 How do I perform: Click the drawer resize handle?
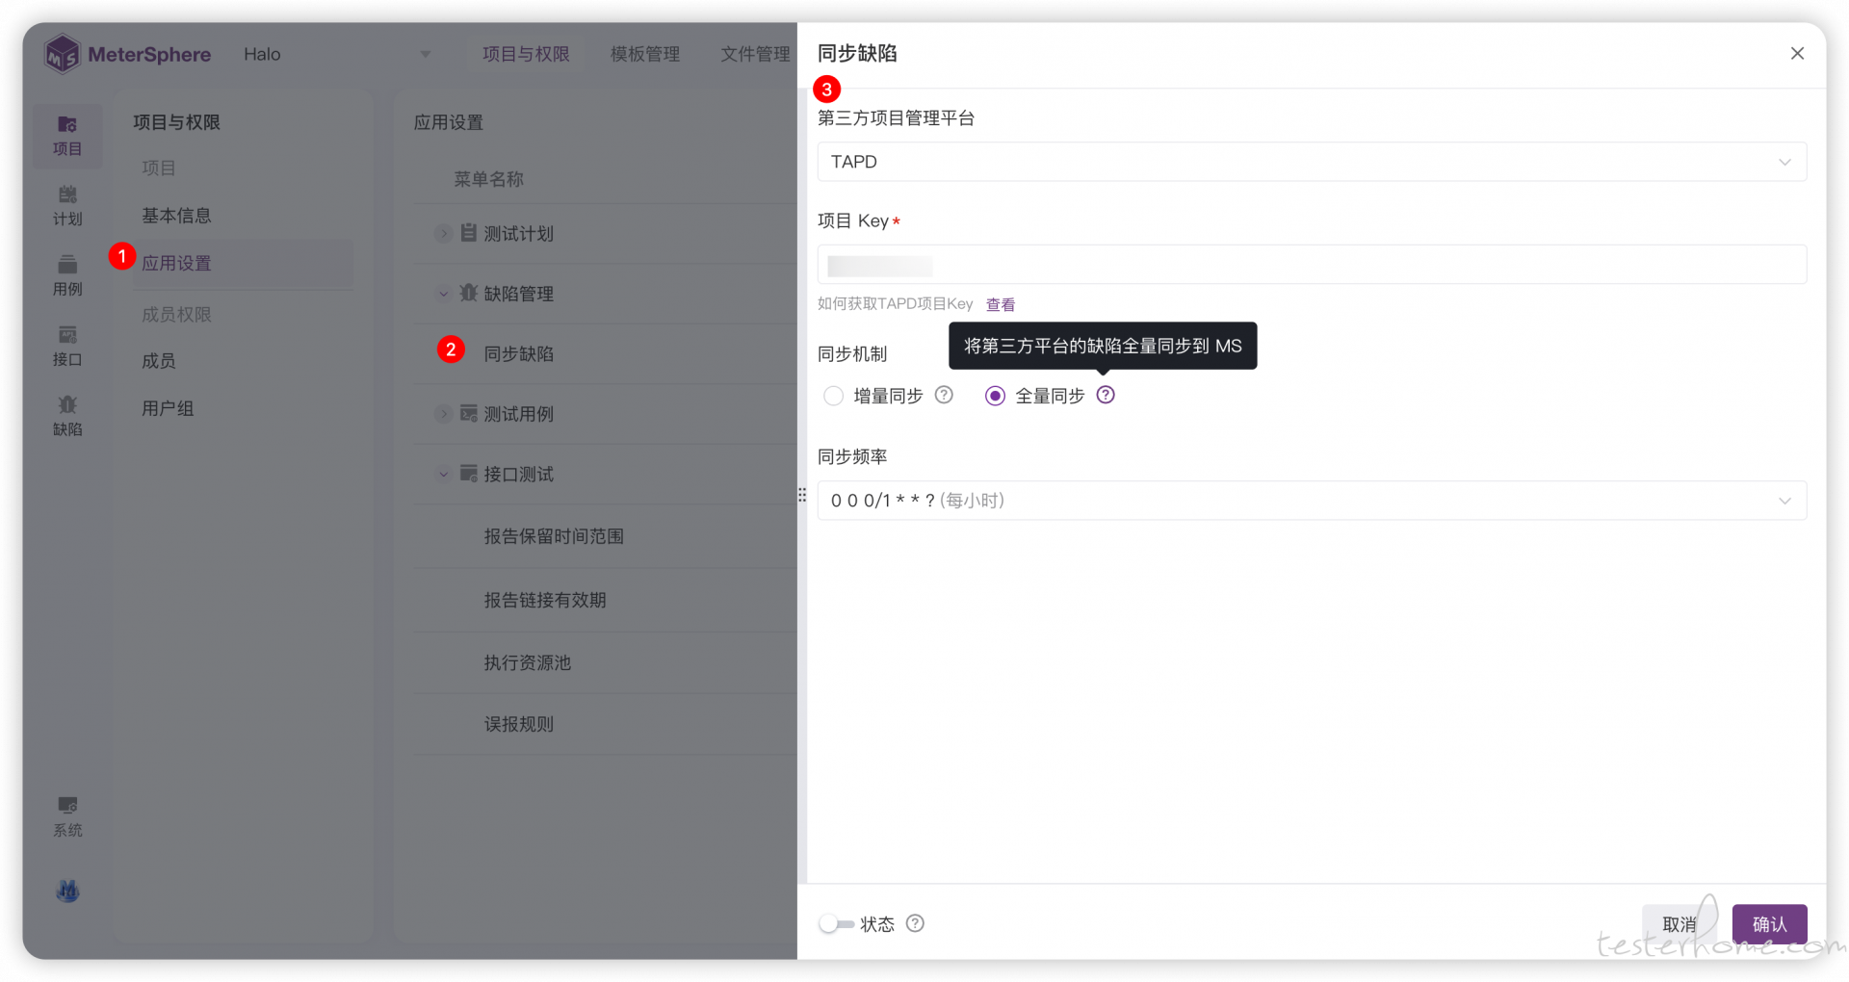coord(802,495)
